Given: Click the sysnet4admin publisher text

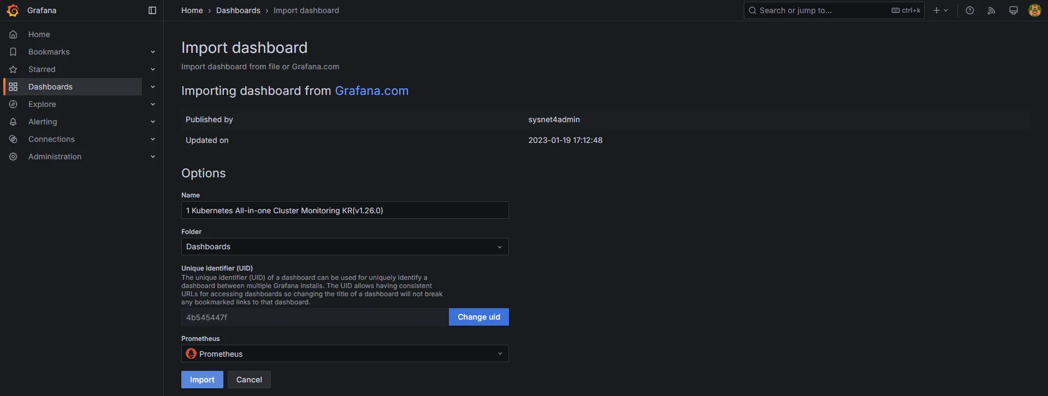Looking at the screenshot, I should click(x=554, y=119).
